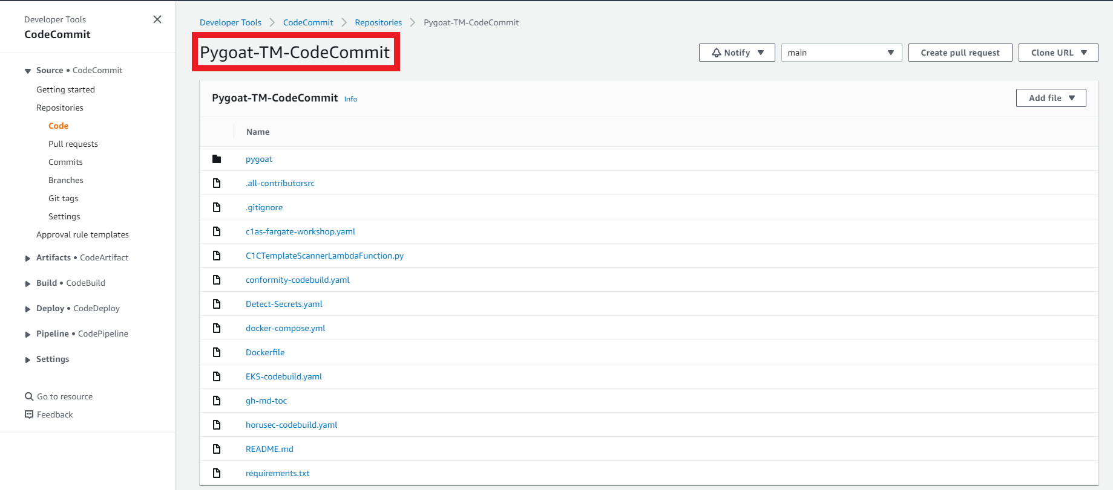Click CodeCommit breadcrumb link
Image resolution: width=1113 pixels, height=490 pixels.
tap(308, 22)
